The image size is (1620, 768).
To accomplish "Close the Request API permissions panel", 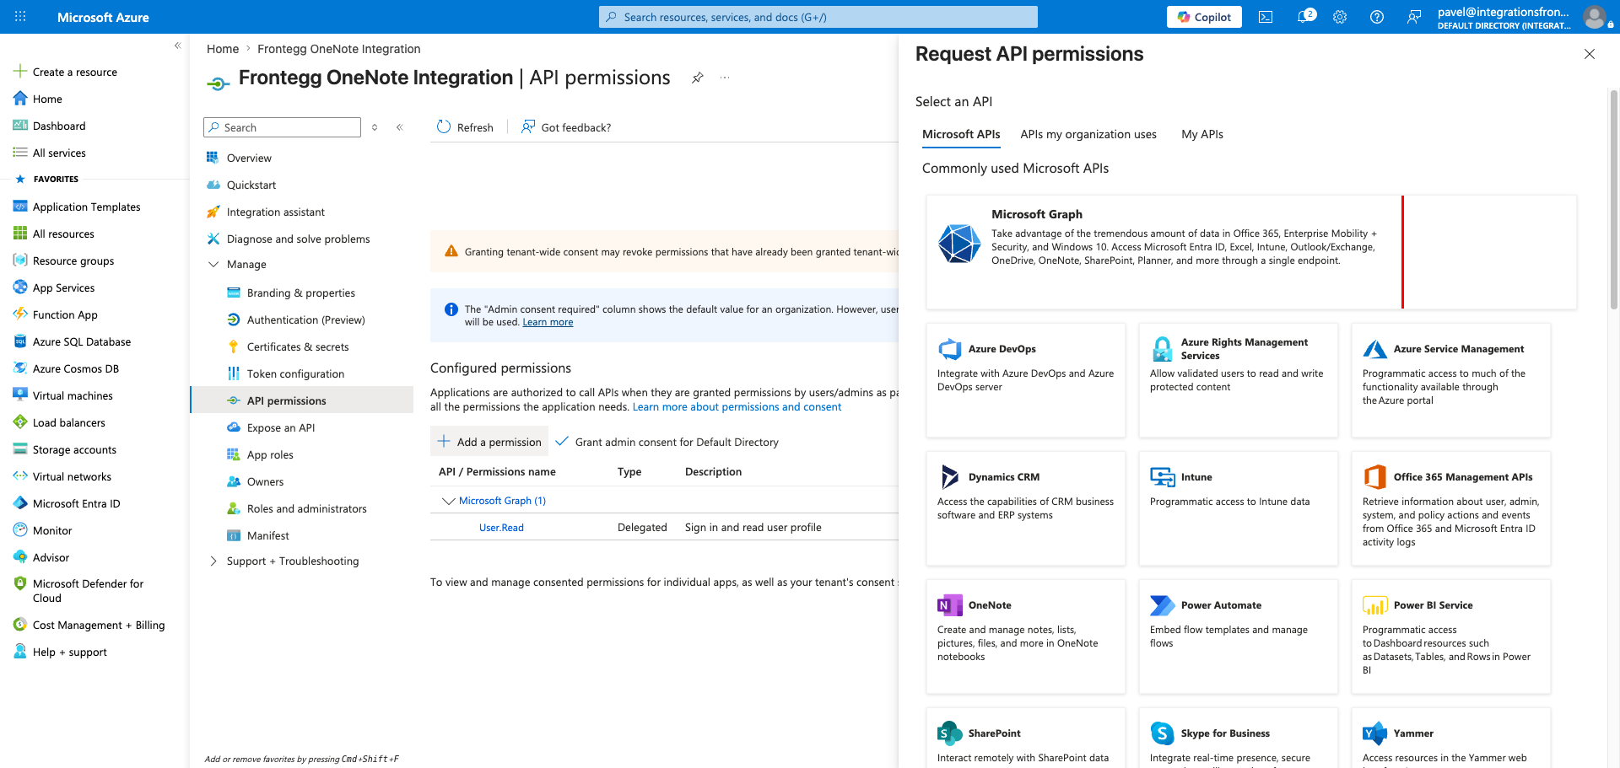I will (x=1590, y=54).
